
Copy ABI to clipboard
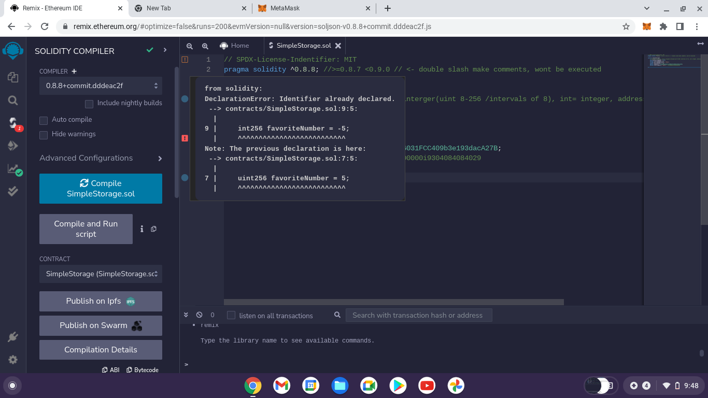tap(111, 370)
